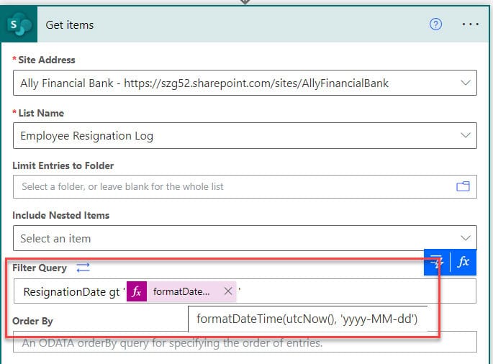Click the folder picker icon in Limit Entries to Folder
493x364 pixels.
463,186
